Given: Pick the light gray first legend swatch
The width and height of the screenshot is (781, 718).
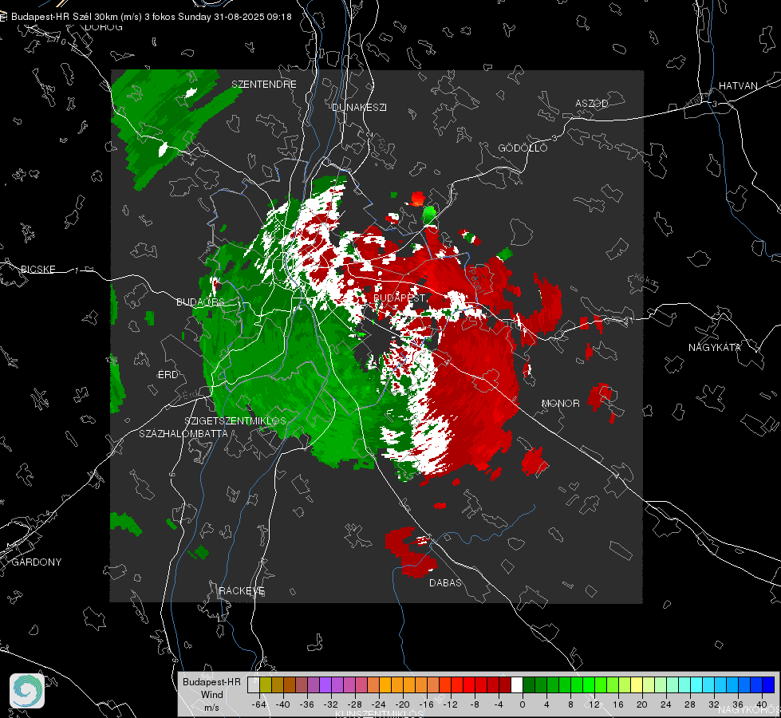Looking at the screenshot, I should [254, 685].
